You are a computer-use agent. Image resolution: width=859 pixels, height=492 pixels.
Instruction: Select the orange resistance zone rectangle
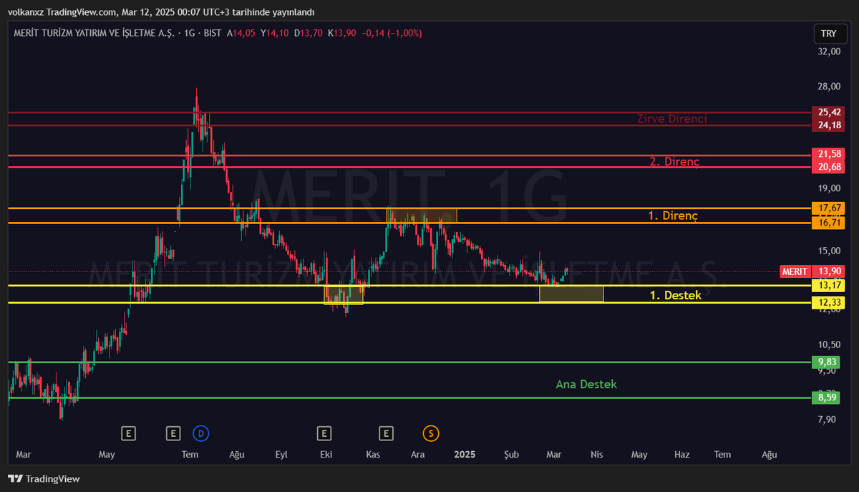(x=422, y=216)
